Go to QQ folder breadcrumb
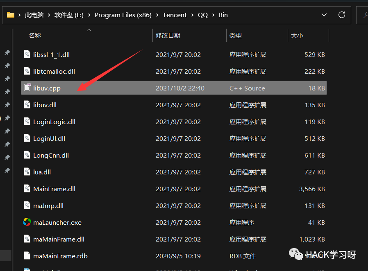 (203, 15)
